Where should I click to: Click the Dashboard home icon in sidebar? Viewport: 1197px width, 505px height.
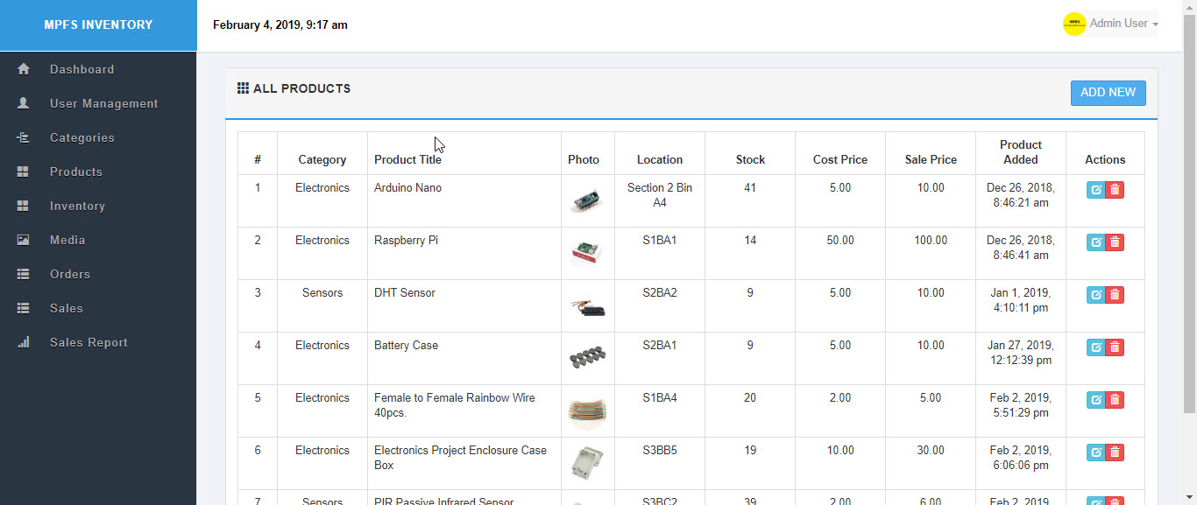tap(24, 69)
